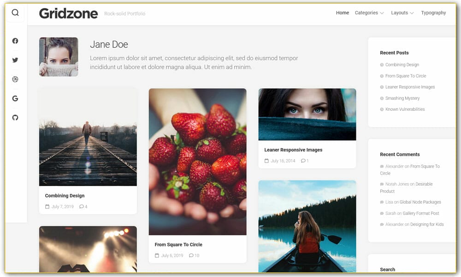Click comment icon on Combining Design post
The height and width of the screenshot is (277, 461).
[82, 207]
